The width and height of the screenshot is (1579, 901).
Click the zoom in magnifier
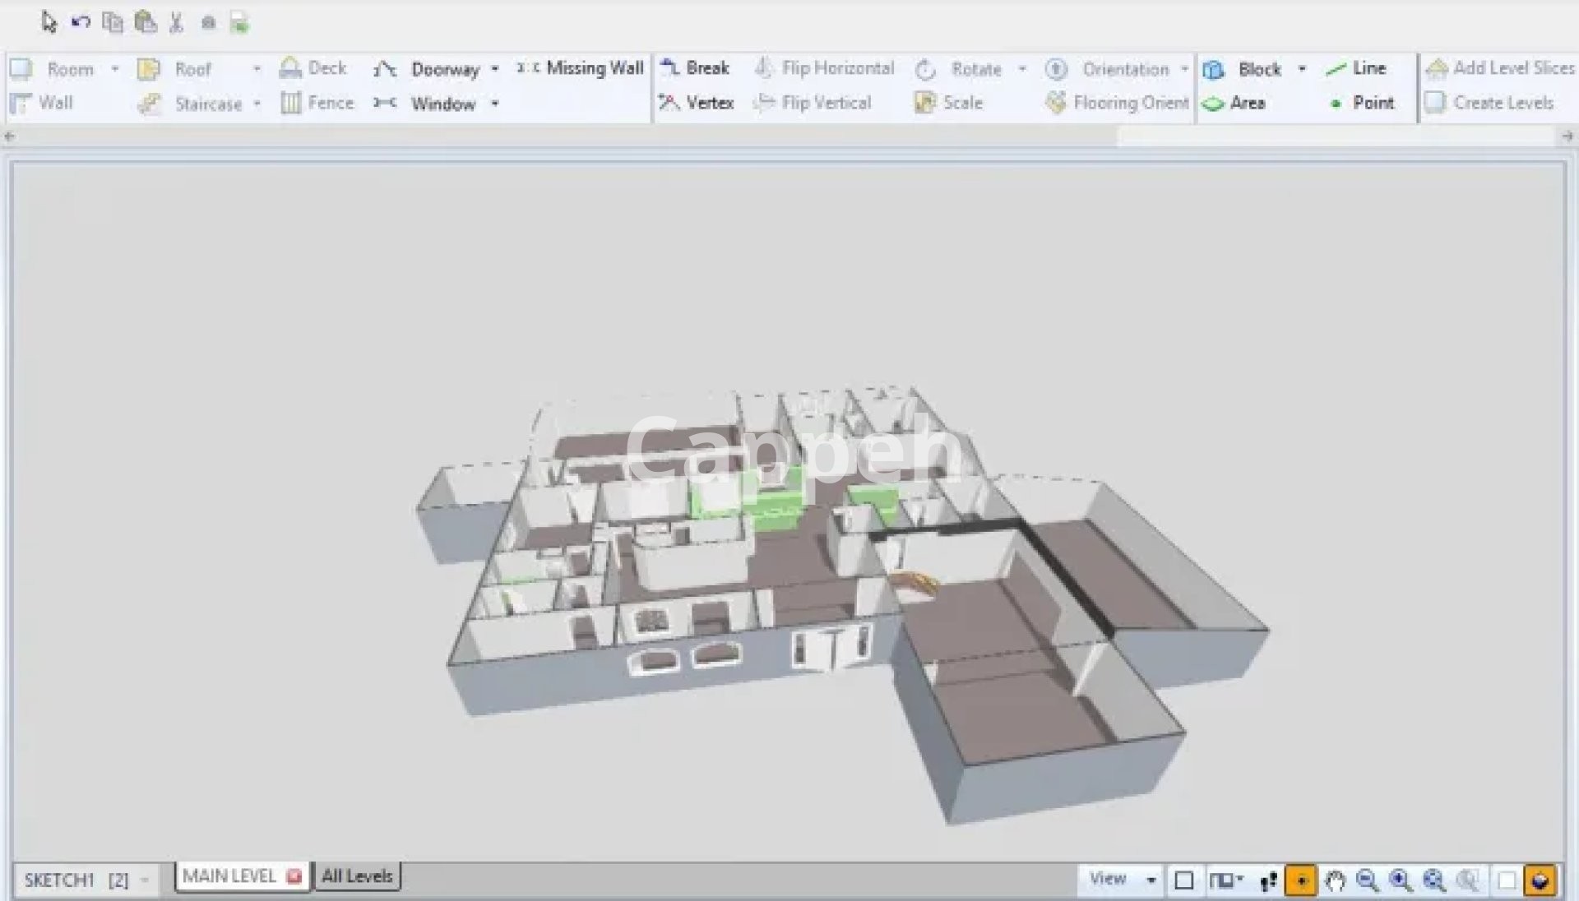click(x=1401, y=880)
